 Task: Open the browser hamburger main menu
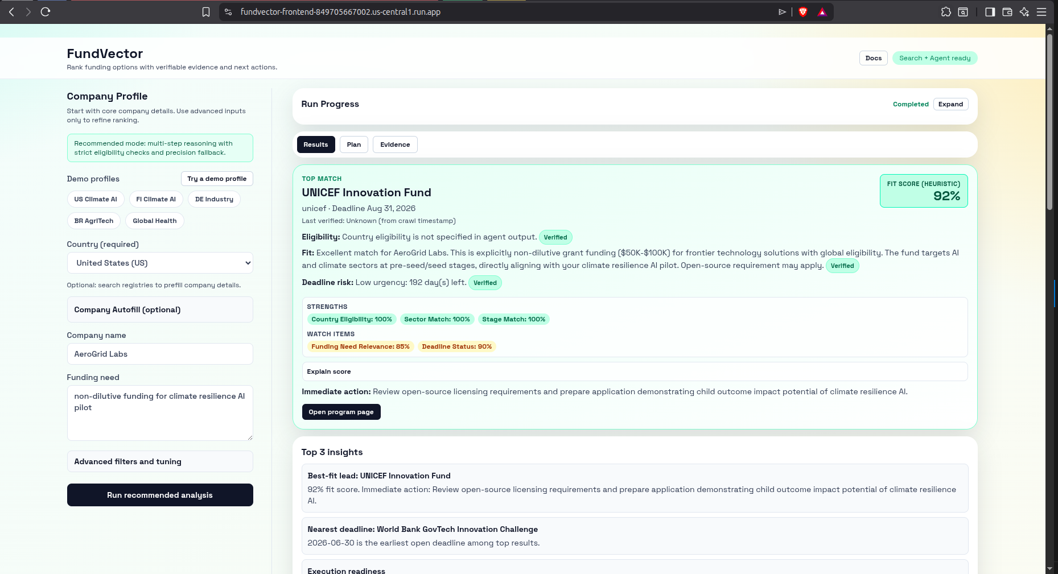(1041, 12)
